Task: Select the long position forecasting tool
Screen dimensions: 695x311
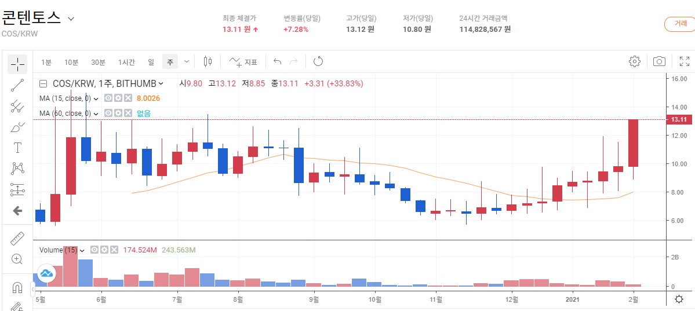Action: coord(17,189)
